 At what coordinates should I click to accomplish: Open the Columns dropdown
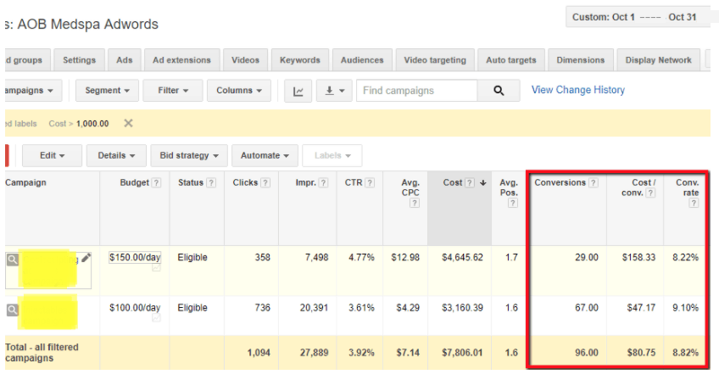tap(239, 91)
